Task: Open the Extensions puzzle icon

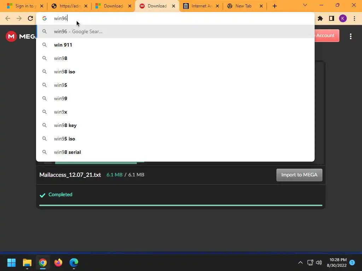Action: 320,18
